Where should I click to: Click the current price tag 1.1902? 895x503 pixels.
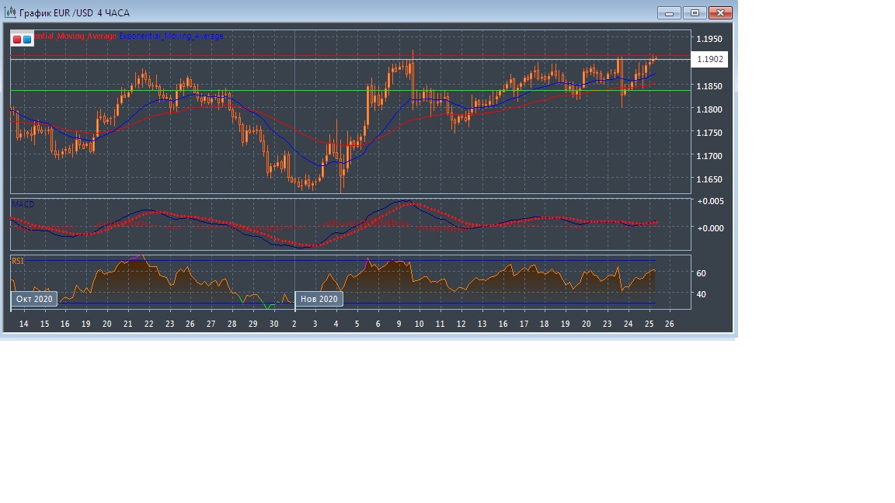[710, 60]
